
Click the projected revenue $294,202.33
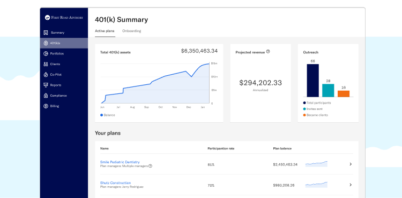pyautogui.click(x=260, y=83)
